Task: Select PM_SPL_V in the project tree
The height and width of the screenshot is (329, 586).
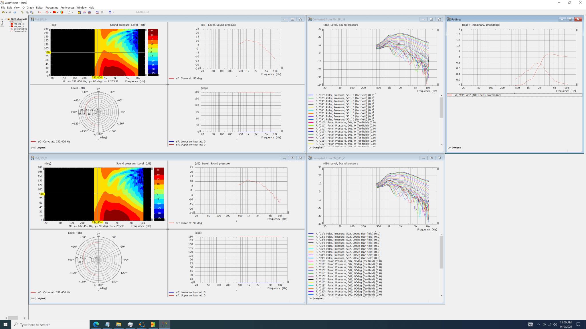Action: (x=19, y=26)
